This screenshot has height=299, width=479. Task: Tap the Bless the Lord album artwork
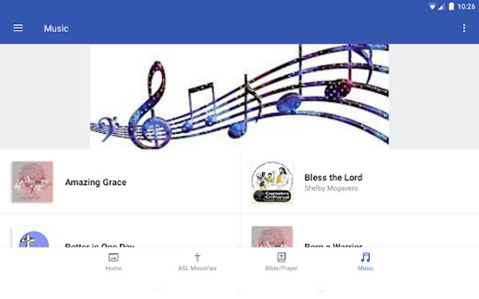pos(272,182)
